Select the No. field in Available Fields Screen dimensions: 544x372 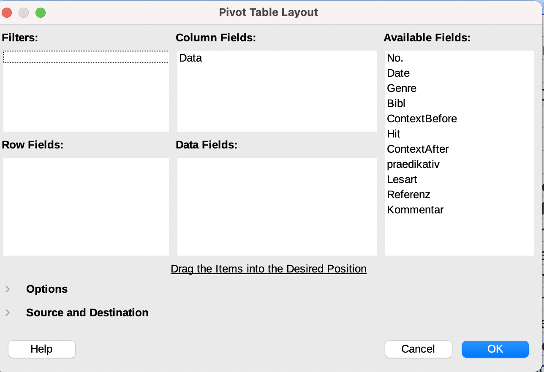coord(459,58)
